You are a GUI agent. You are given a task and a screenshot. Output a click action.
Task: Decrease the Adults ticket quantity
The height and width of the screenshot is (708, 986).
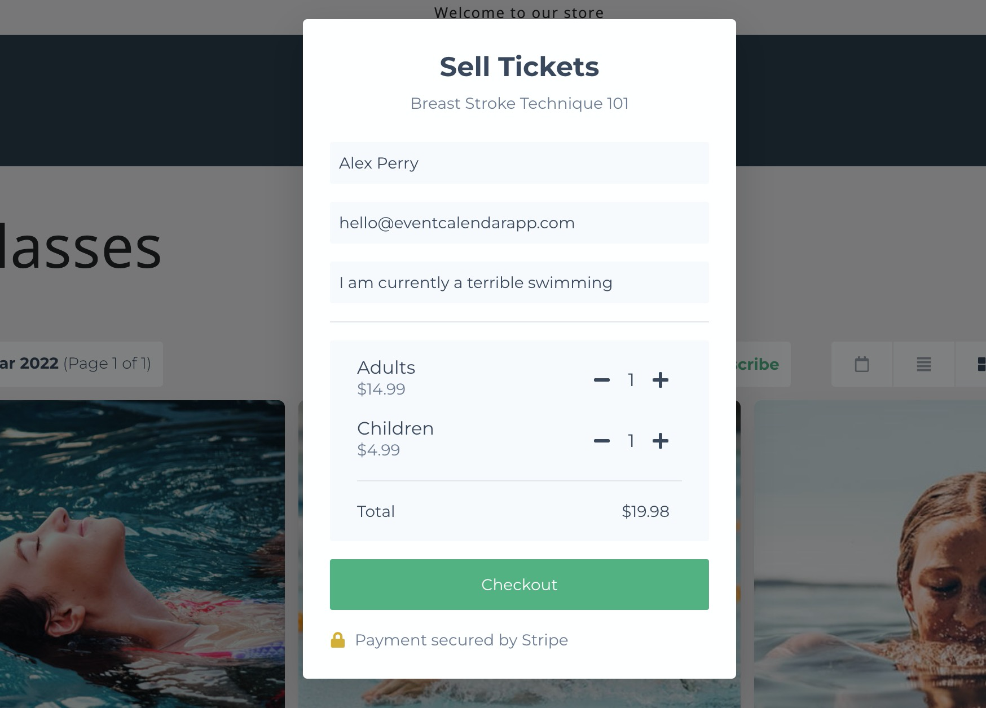click(x=602, y=380)
